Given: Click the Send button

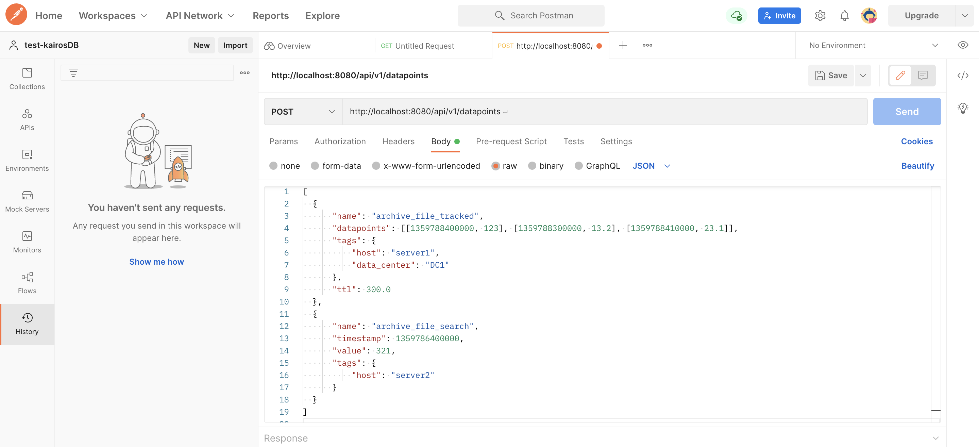Looking at the screenshot, I should pyautogui.click(x=907, y=112).
